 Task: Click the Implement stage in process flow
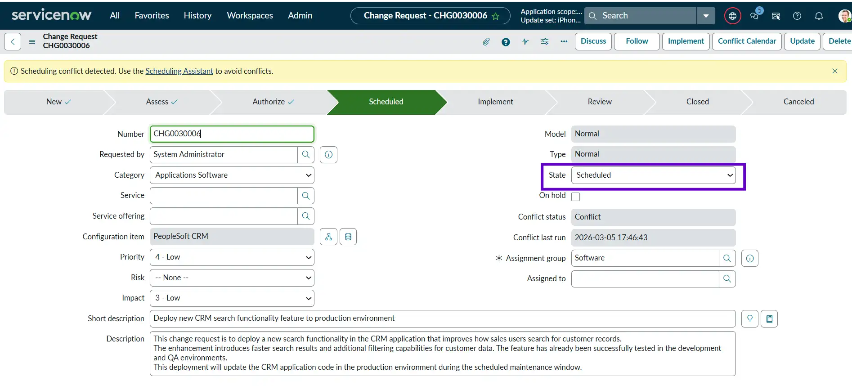(x=495, y=102)
